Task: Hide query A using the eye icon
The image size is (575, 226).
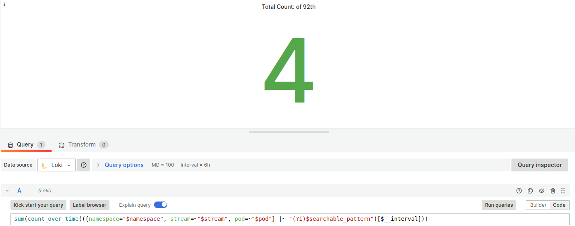Action: click(x=542, y=191)
